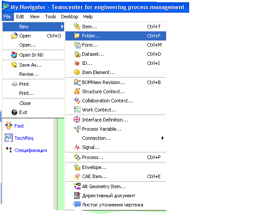The height and width of the screenshot is (223, 279).
Task: Expand the New submenu arrow
Action: (62, 27)
